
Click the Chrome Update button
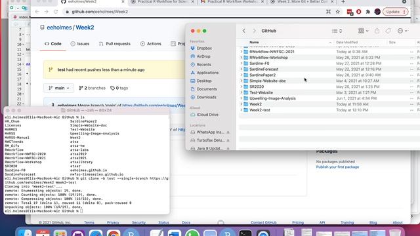(396, 12)
